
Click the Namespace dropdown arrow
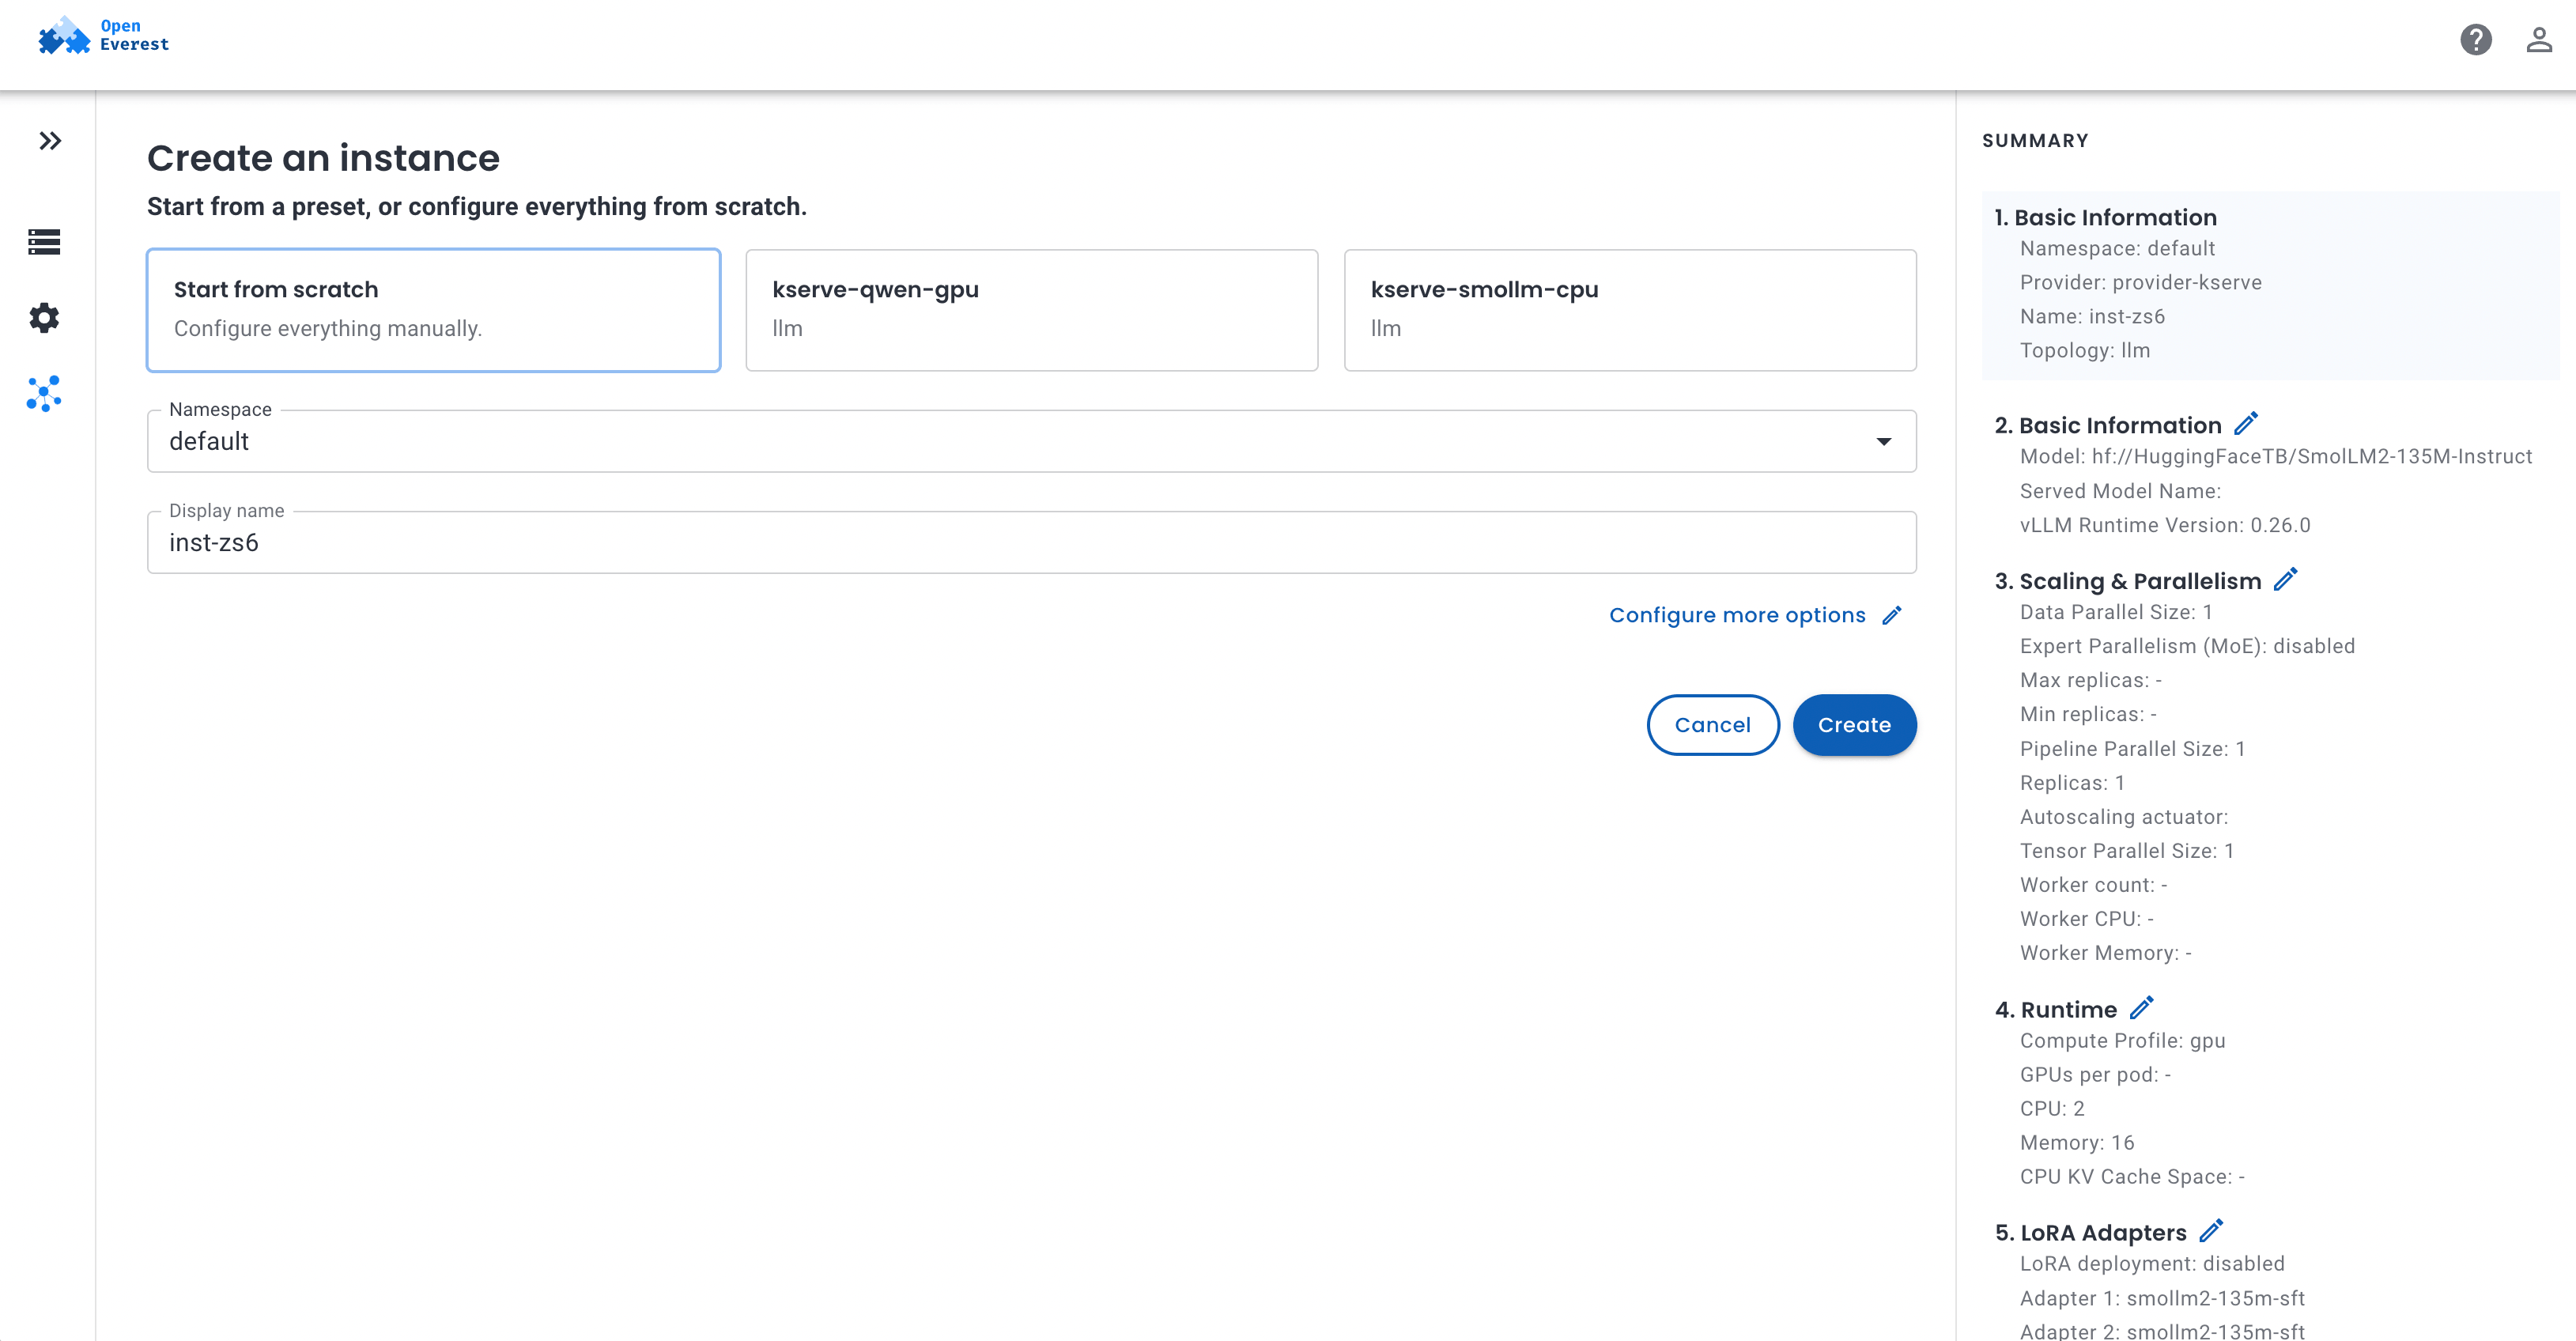(1884, 441)
